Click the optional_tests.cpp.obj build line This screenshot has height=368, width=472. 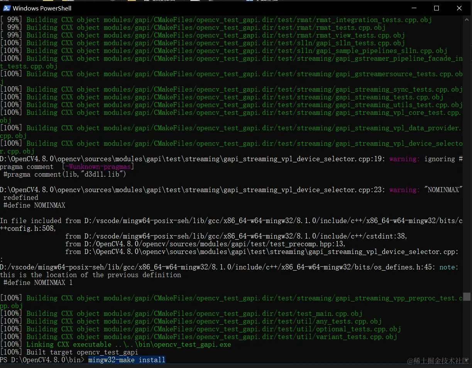pyautogui.click(x=200, y=329)
